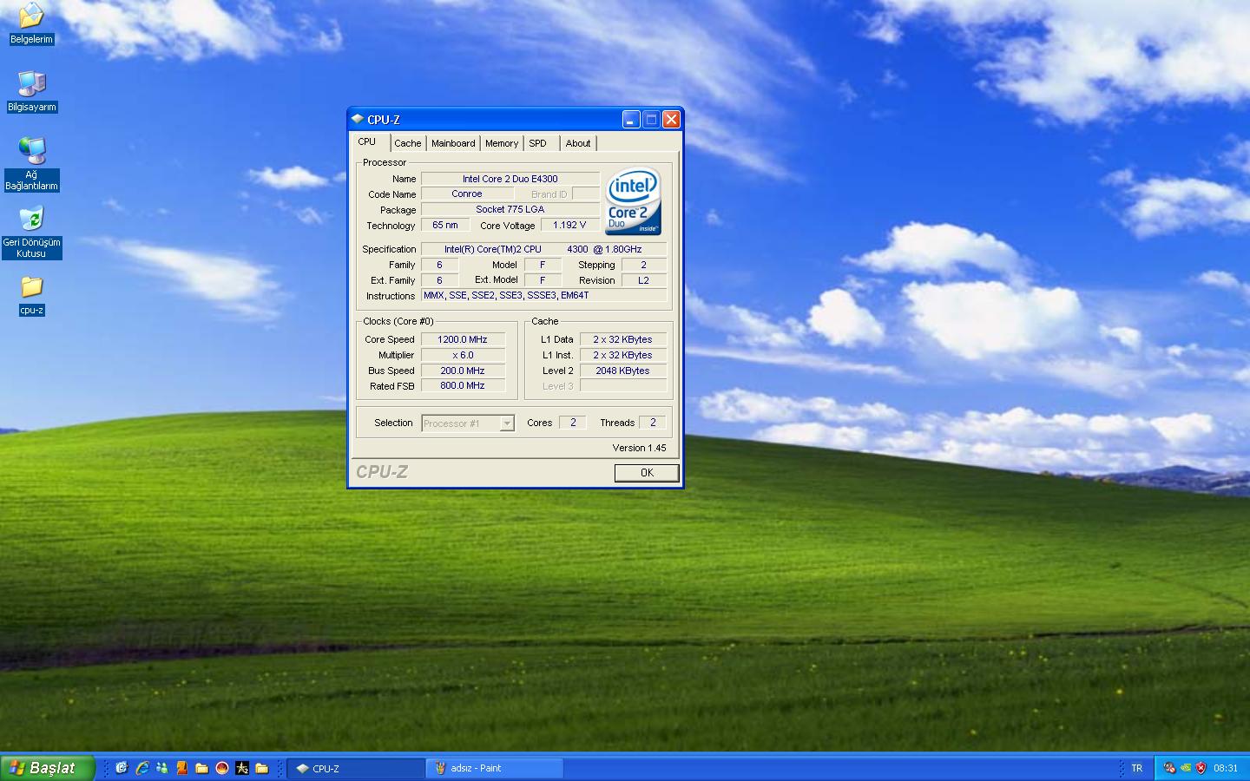
Task: Click the Bus Speed value 200.0 MHz
Action: click(463, 371)
